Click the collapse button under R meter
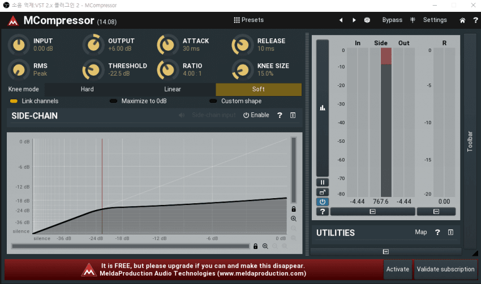The image size is (481, 284). point(436,212)
